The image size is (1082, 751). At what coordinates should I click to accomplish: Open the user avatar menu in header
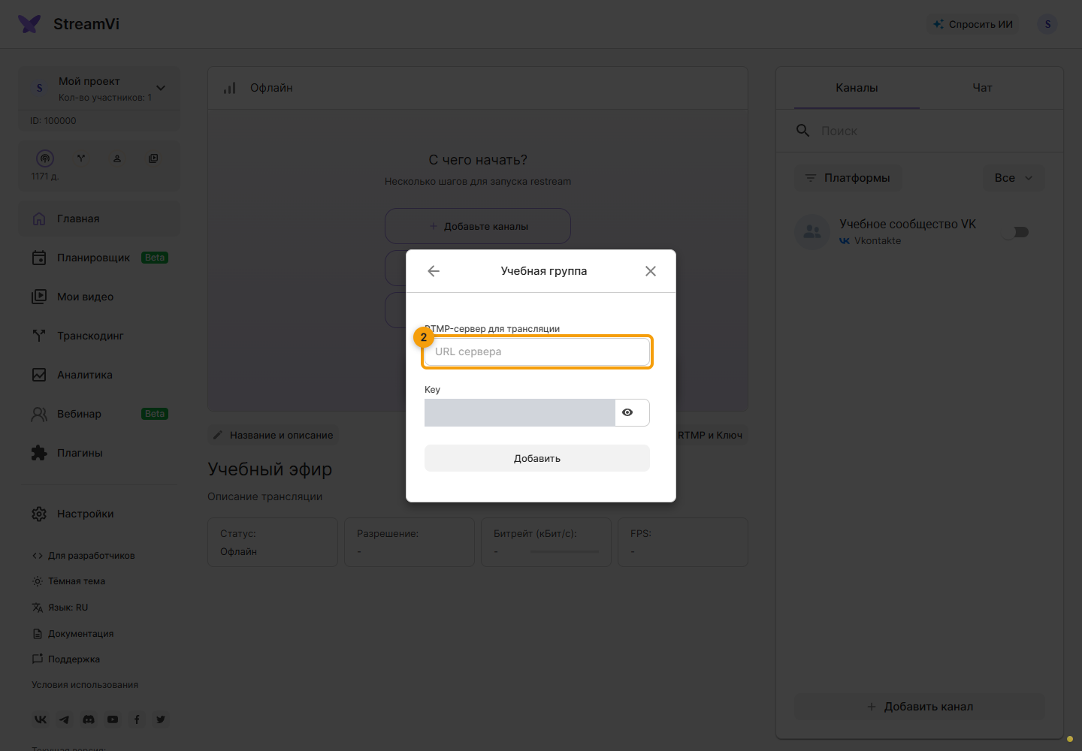tap(1047, 24)
